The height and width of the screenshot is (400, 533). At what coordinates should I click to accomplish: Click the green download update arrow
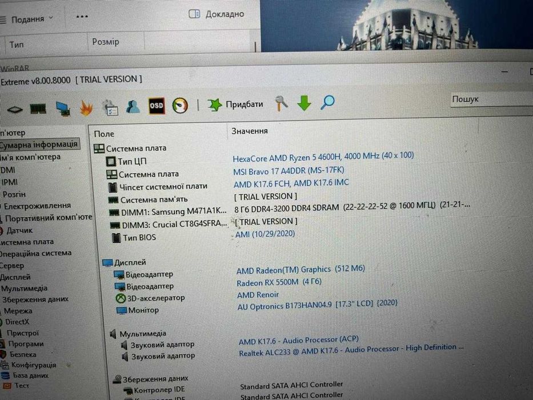304,103
